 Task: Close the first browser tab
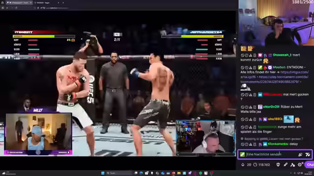pos(30,3)
